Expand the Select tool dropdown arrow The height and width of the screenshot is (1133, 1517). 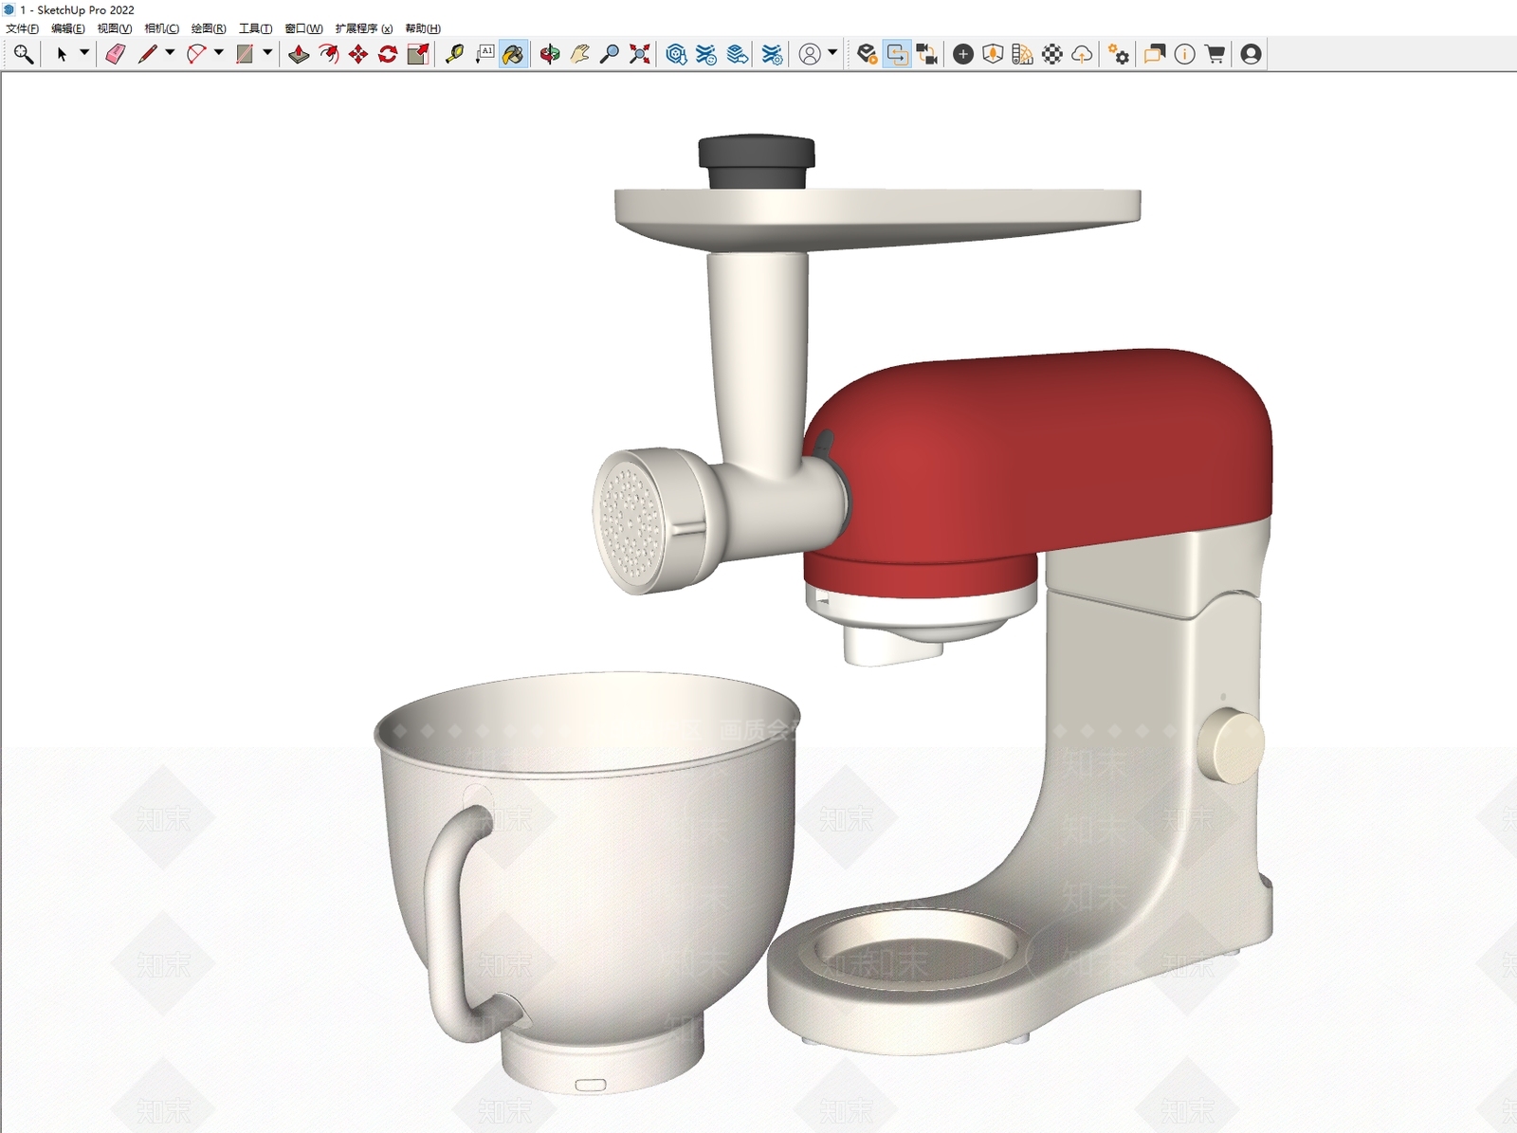84,53
